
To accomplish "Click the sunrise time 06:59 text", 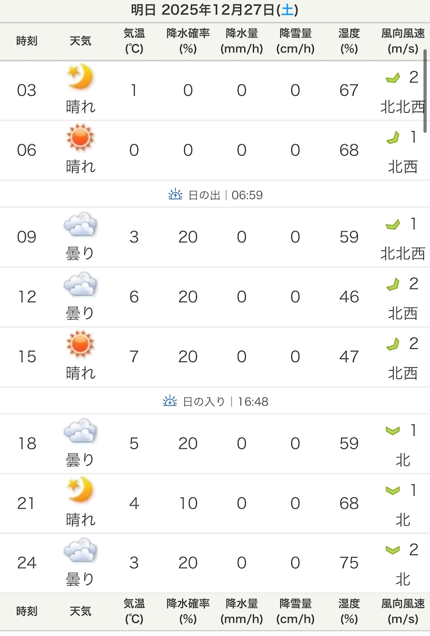I will click(247, 195).
